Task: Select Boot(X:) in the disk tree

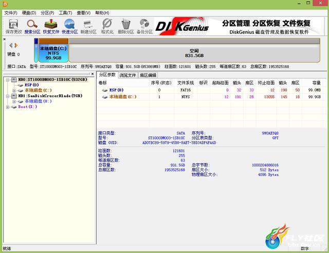Action: 27,107
